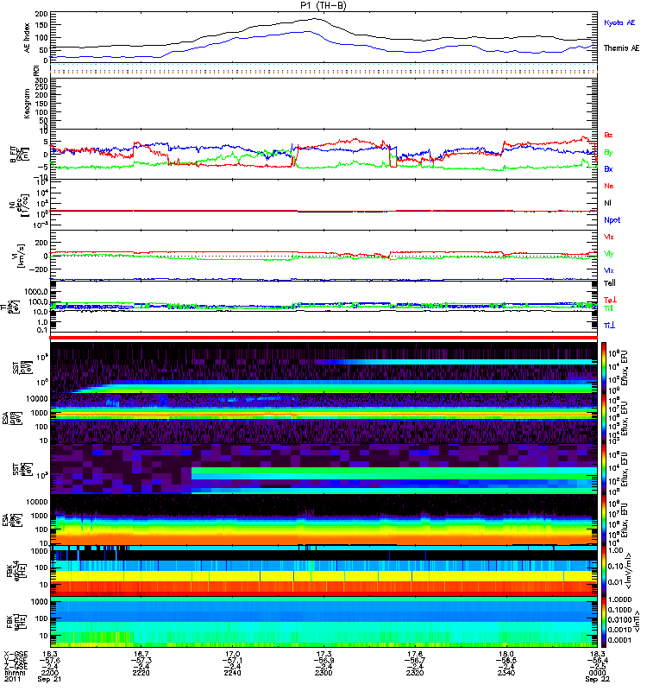This screenshot has width=647, height=691.
Task: Click the green 'By' legend label
Action: point(608,153)
